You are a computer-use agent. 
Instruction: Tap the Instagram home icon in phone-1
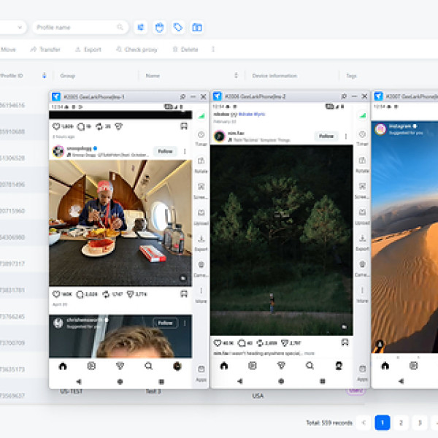pos(63,366)
